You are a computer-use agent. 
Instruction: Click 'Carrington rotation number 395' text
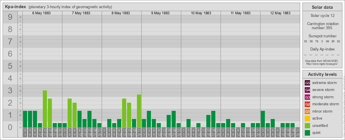pyautogui.click(x=323, y=26)
